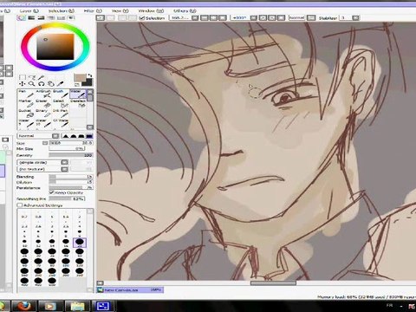Click the foreground color swatch
Image resolution: width=416 pixels, height=312 pixels.
coord(80,78)
